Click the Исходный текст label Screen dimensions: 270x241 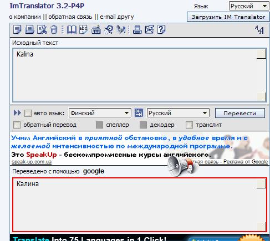[35, 43]
